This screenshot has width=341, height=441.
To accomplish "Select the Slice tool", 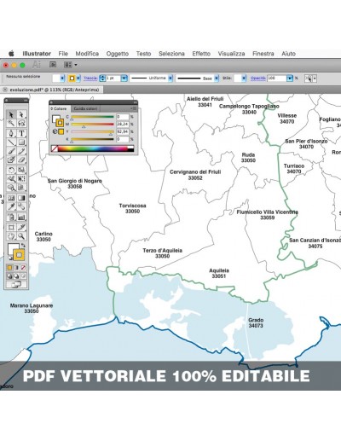I will 21,227.
